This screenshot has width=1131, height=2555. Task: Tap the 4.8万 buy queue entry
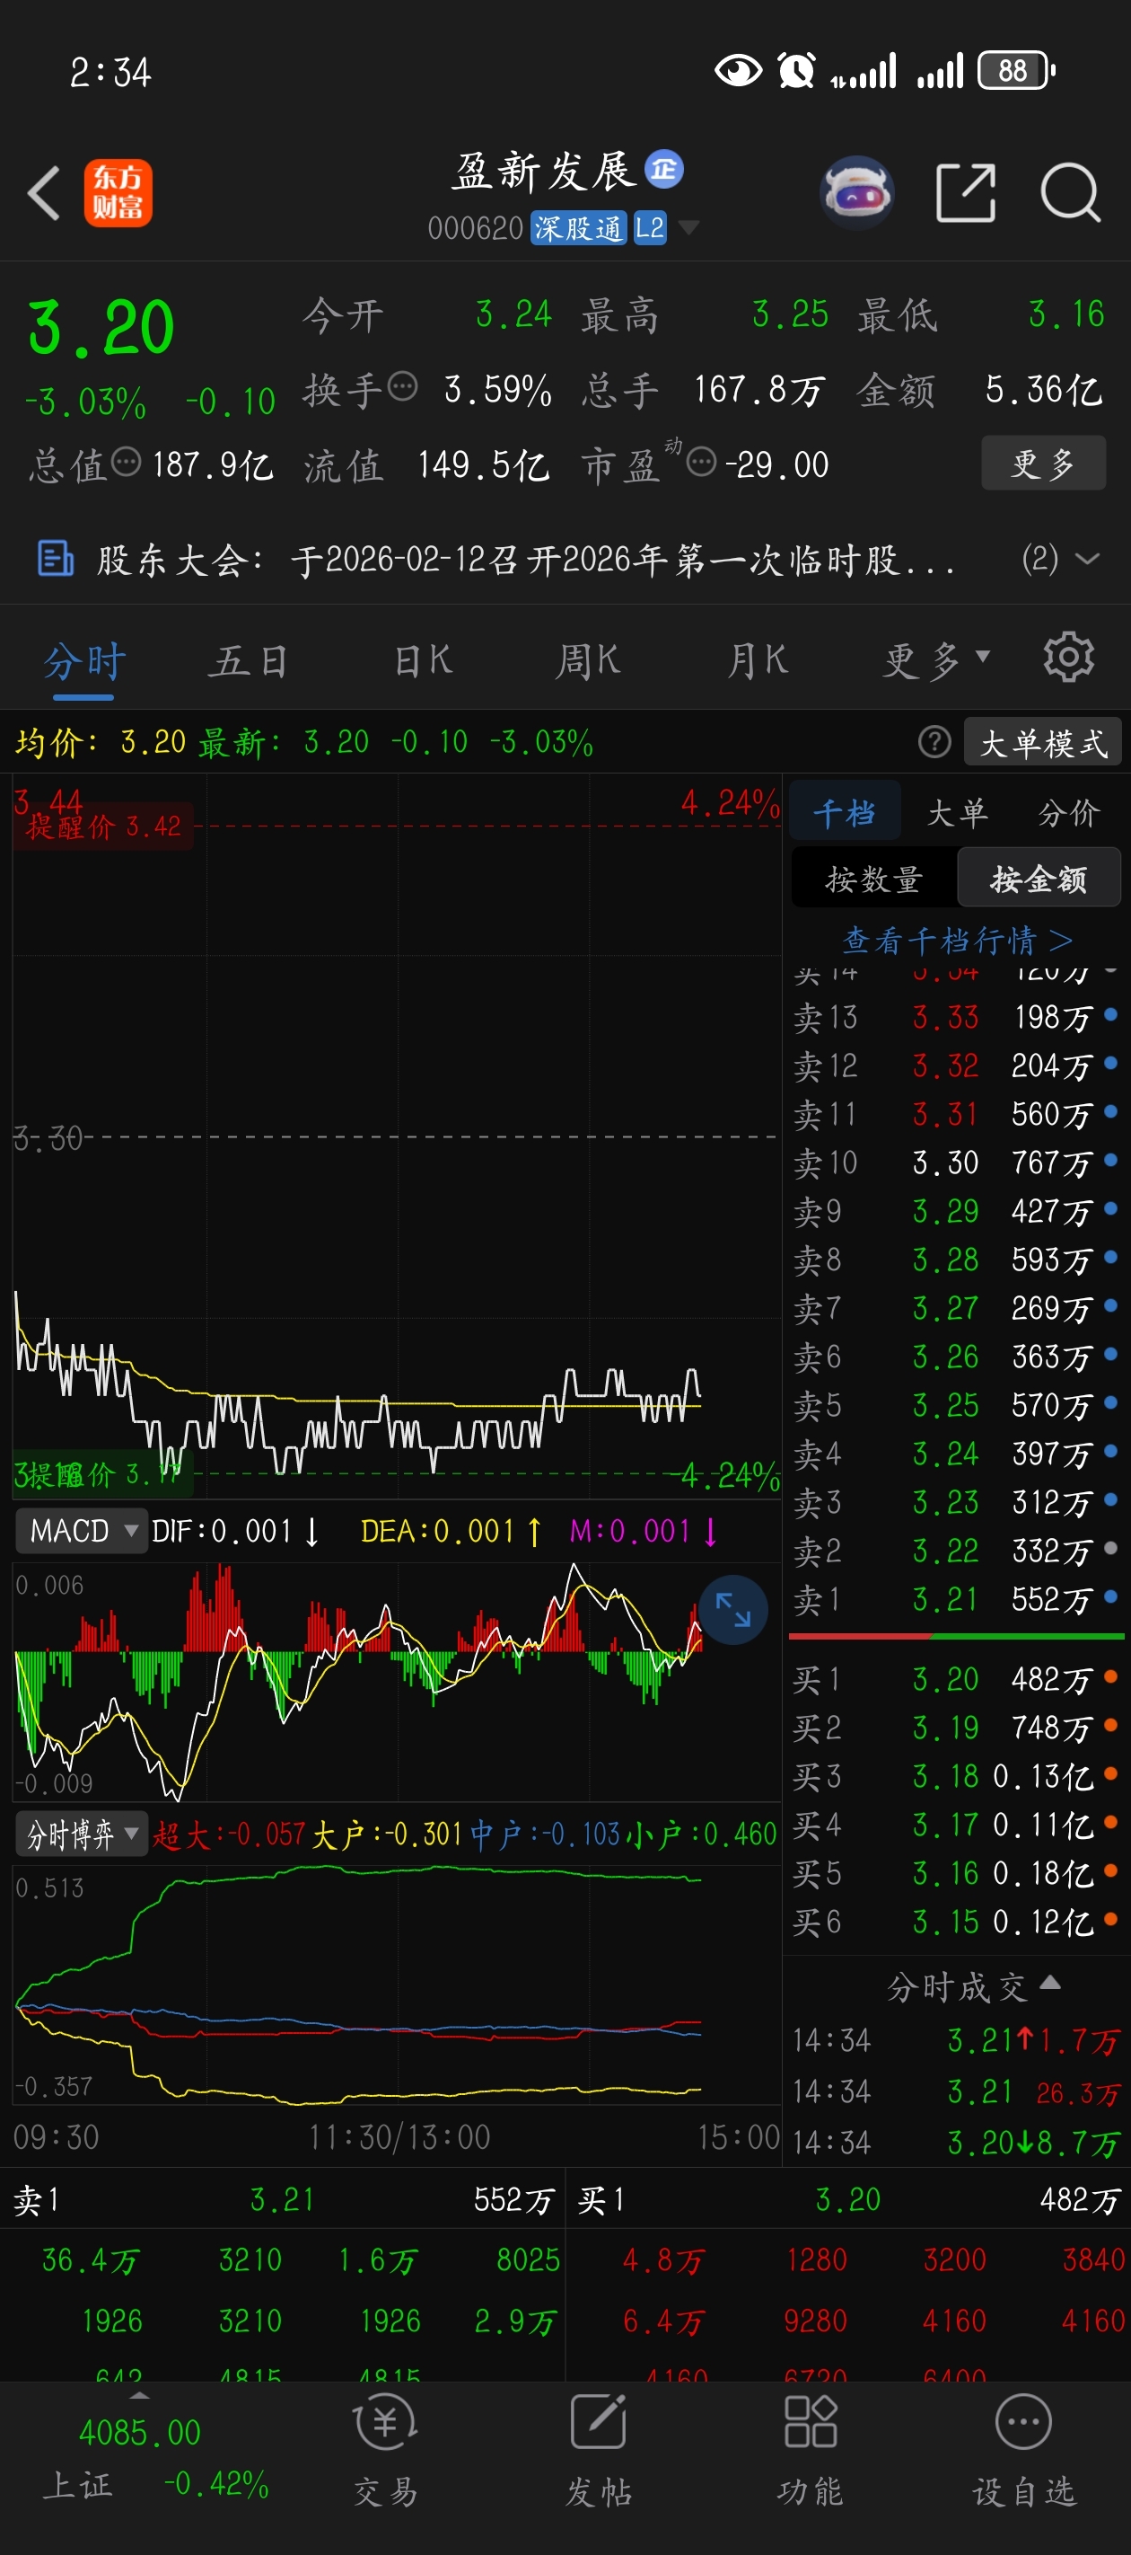[x=663, y=2260]
